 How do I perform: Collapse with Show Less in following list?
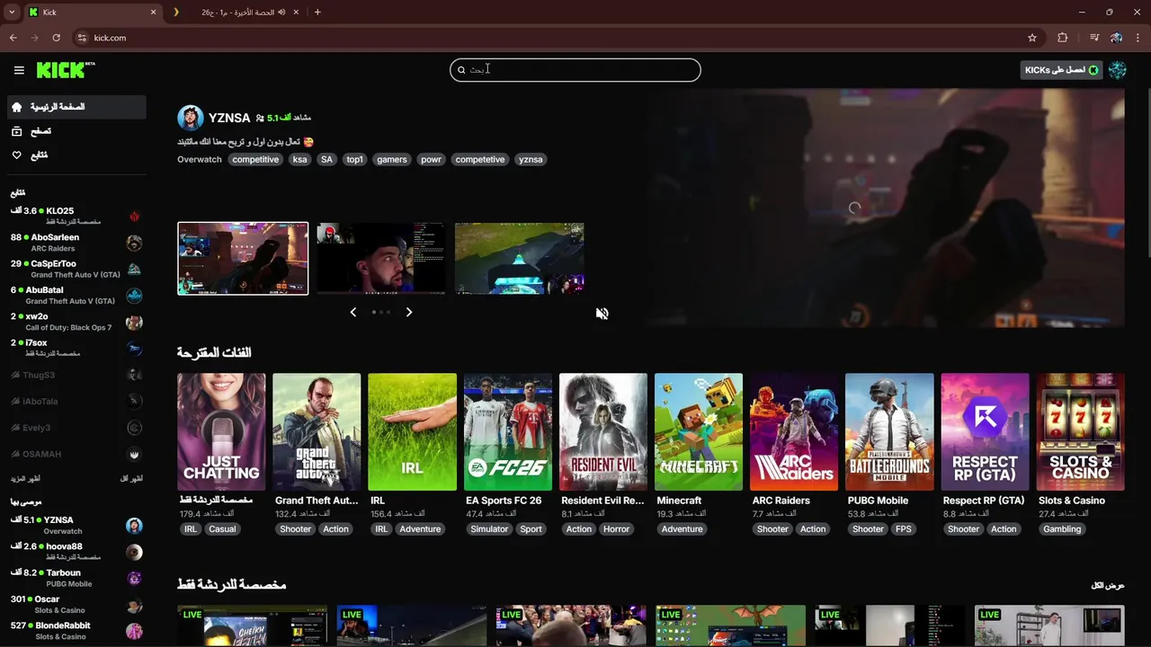[x=131, y=479]
